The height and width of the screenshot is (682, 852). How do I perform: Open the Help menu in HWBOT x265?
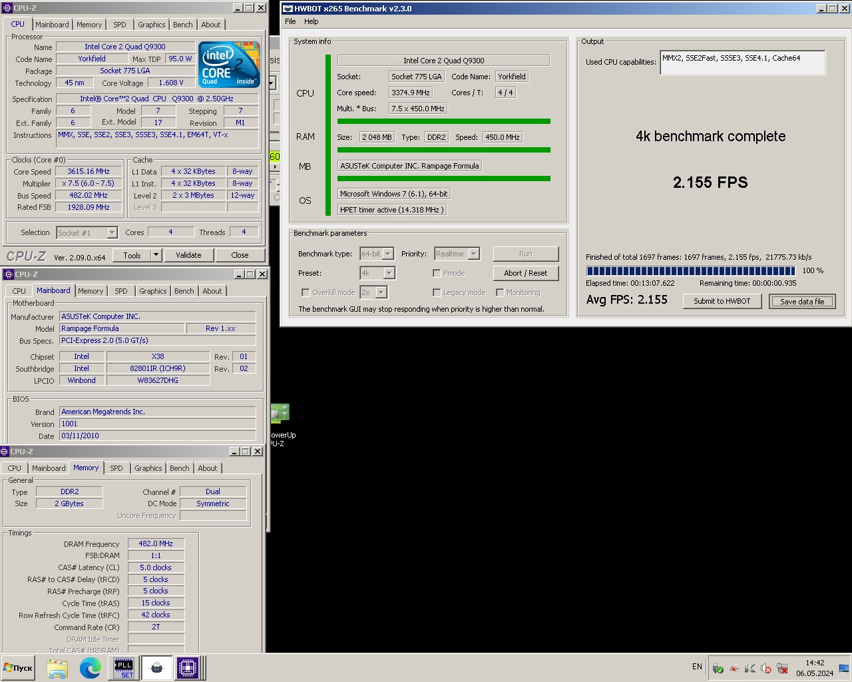coord(312,21)
